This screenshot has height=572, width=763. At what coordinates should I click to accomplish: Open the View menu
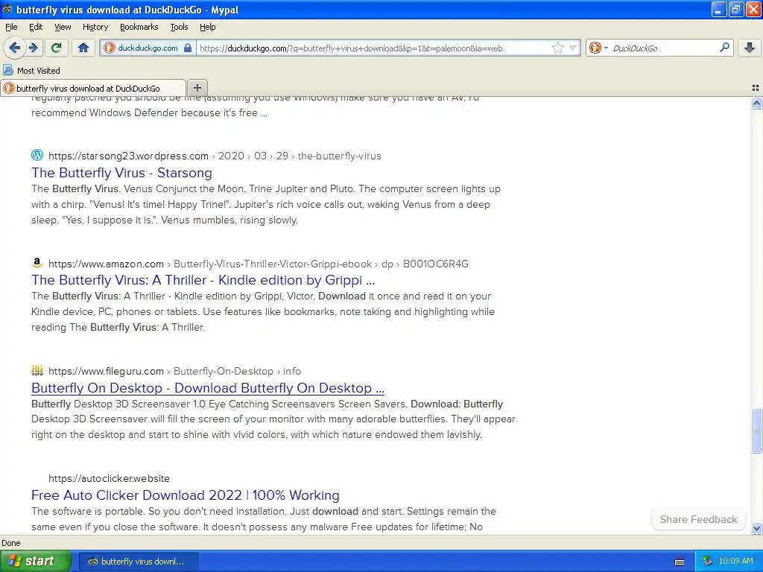click(x=63, y=27)
